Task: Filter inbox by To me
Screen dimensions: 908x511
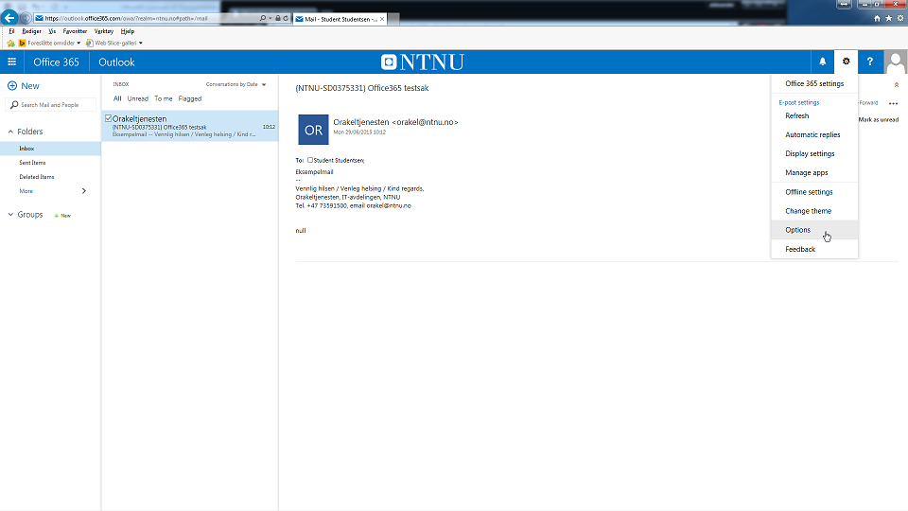Action: (164, 98)
